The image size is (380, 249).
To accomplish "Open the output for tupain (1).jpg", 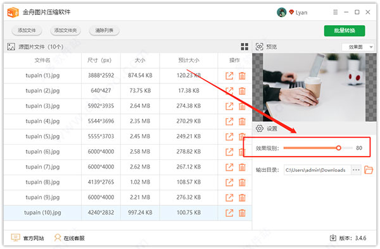I will [x=229, y=76].
